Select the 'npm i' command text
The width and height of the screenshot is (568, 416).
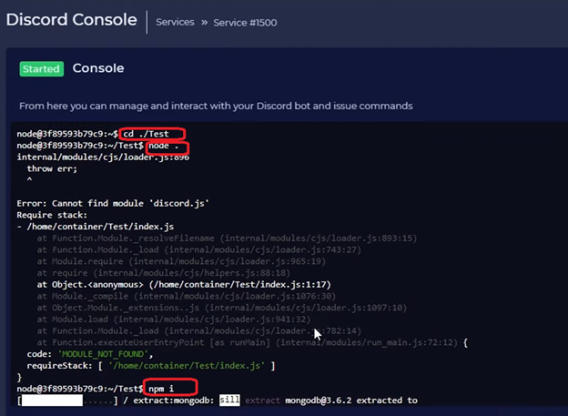coord(161,389)
